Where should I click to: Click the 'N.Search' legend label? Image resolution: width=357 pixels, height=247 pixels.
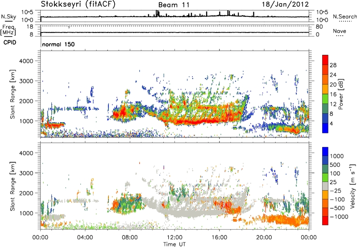tap(345, 16)
